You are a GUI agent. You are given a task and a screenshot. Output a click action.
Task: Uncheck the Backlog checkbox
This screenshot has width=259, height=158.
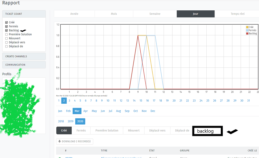pos(7,30)
